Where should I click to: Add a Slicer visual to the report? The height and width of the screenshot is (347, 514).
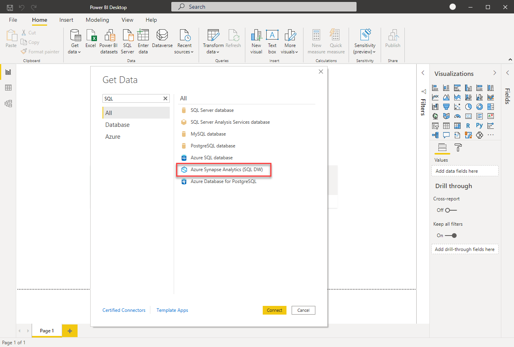(435, 125)
